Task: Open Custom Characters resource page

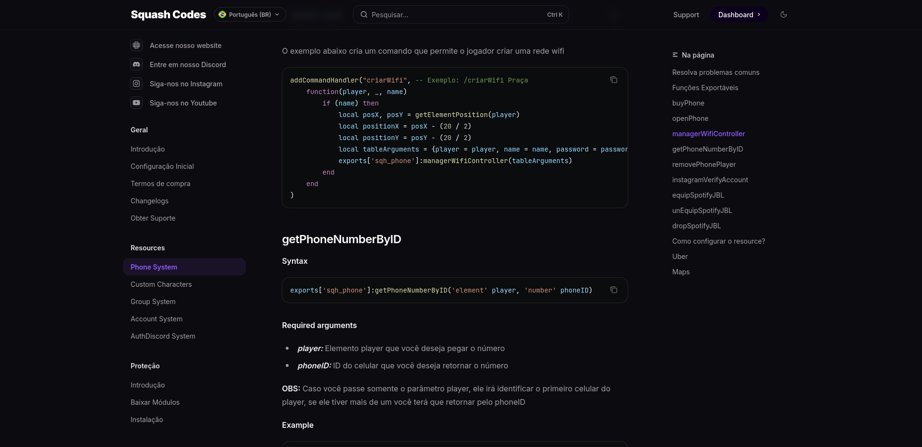Action: point(161,284)
